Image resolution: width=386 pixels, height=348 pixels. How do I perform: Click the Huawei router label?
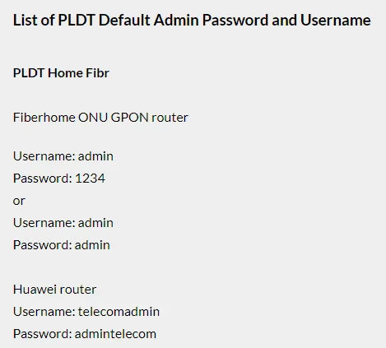click(x=54, y=290)
